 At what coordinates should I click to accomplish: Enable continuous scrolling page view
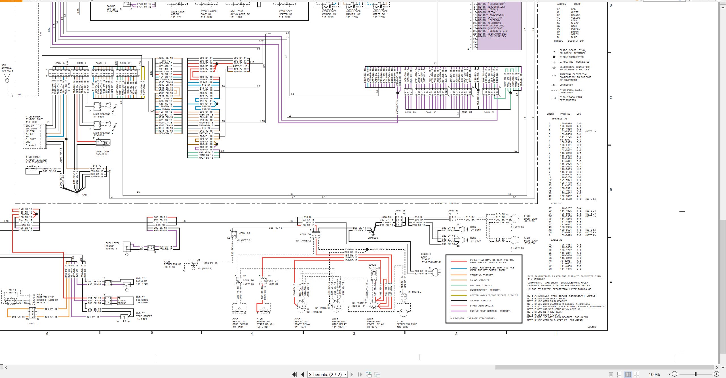619,374
